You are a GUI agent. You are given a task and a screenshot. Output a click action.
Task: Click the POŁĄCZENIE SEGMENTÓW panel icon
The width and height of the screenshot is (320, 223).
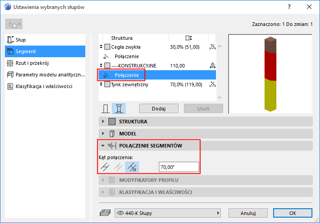point(112,146)
